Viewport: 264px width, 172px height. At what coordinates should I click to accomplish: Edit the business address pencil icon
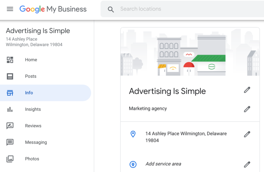point(247,134)
